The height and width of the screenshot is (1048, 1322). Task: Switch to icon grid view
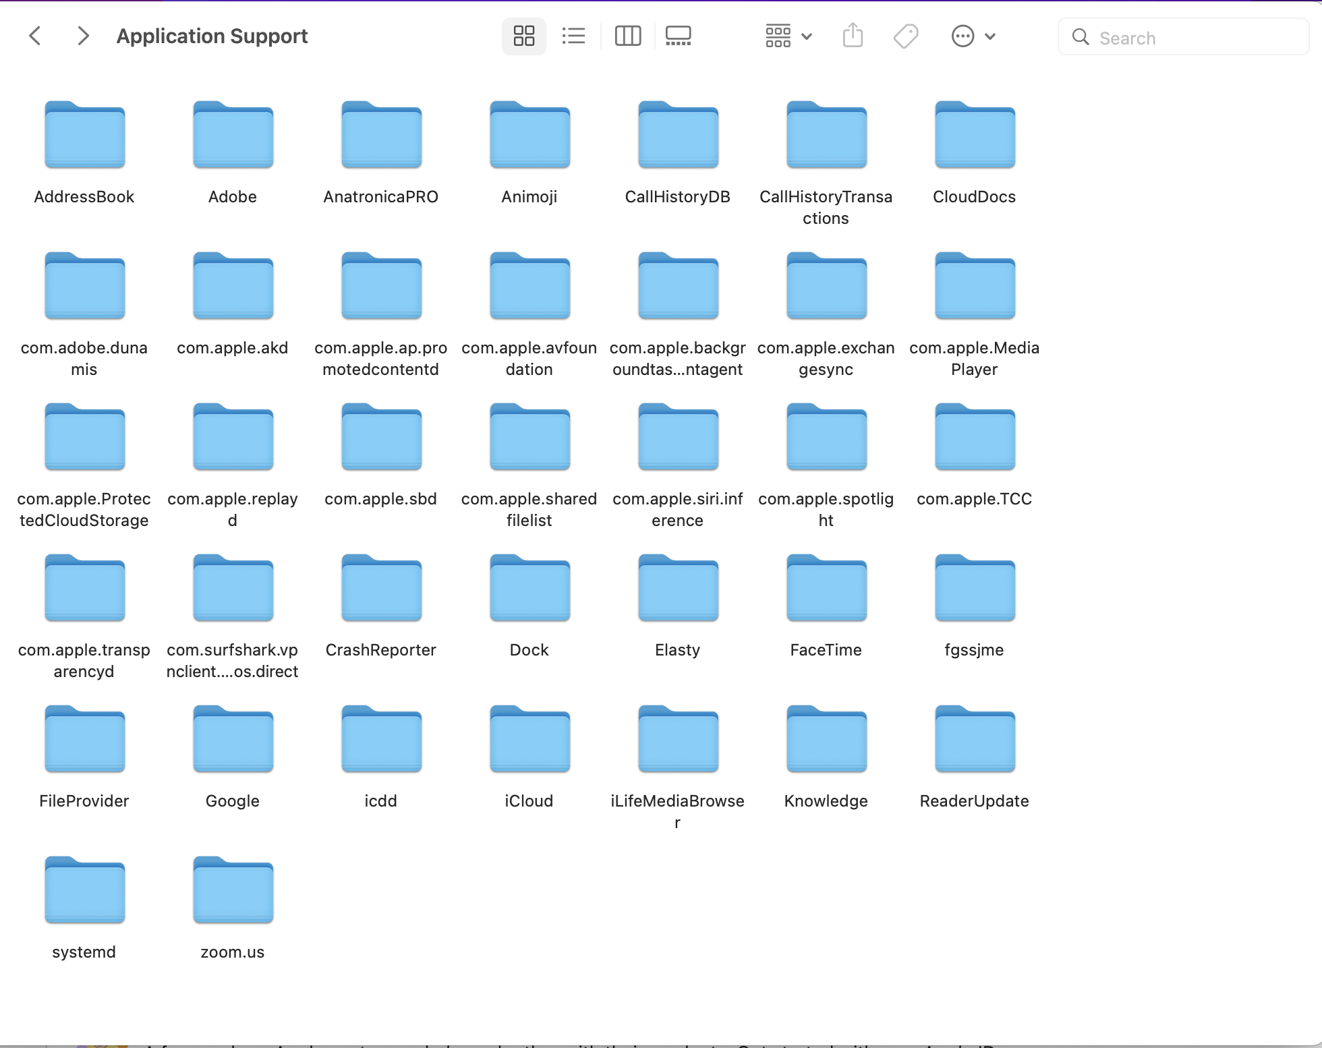pos(523,36)
